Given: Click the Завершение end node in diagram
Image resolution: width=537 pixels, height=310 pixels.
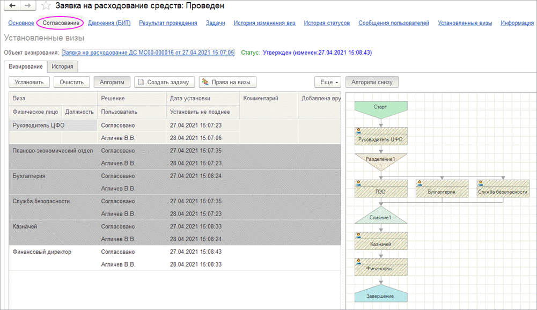Looking at the screenshot, I should coord(380,296).
